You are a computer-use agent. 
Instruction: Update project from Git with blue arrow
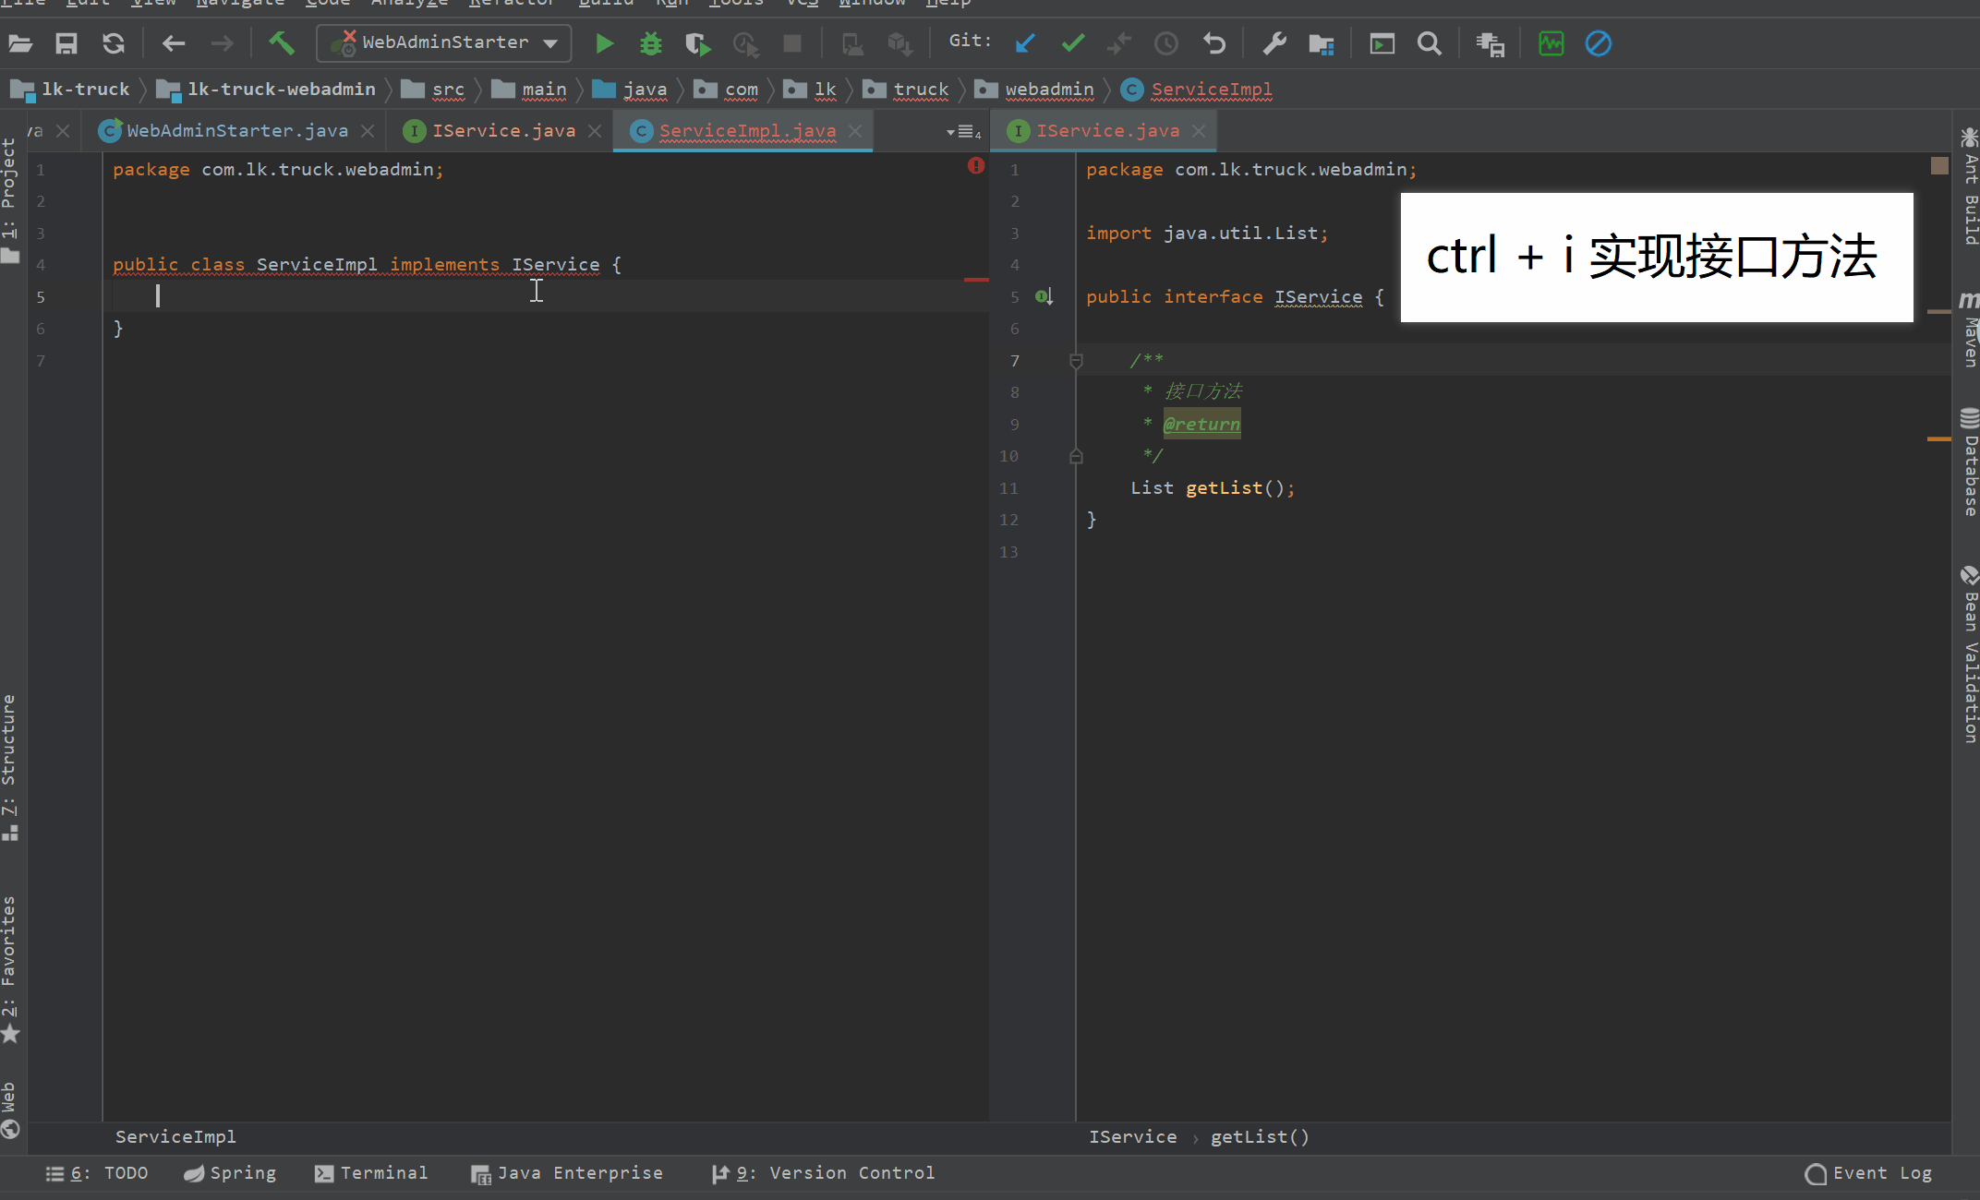pos(1025,43)
